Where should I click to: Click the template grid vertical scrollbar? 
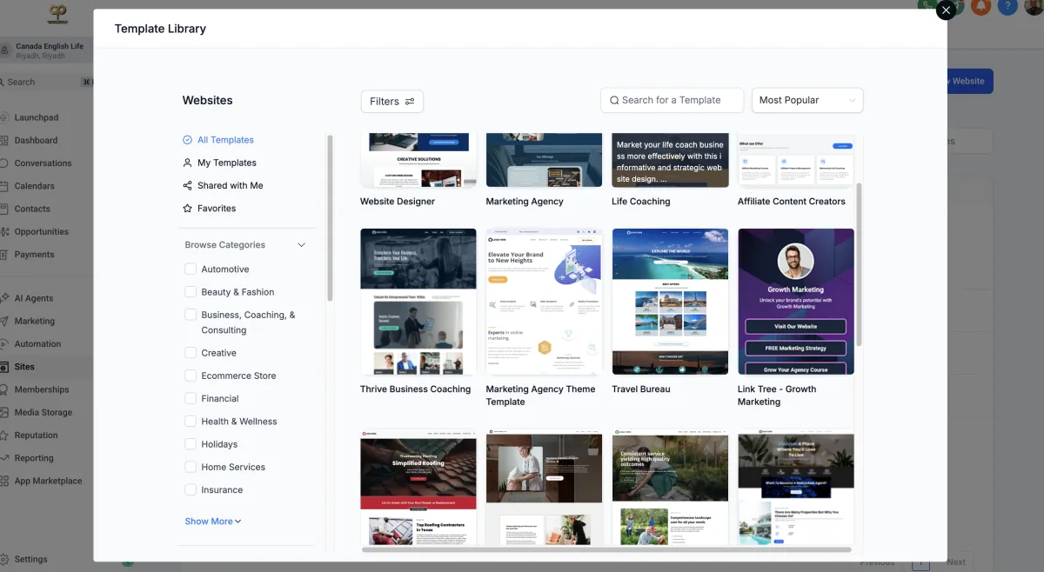pos(860,264)
